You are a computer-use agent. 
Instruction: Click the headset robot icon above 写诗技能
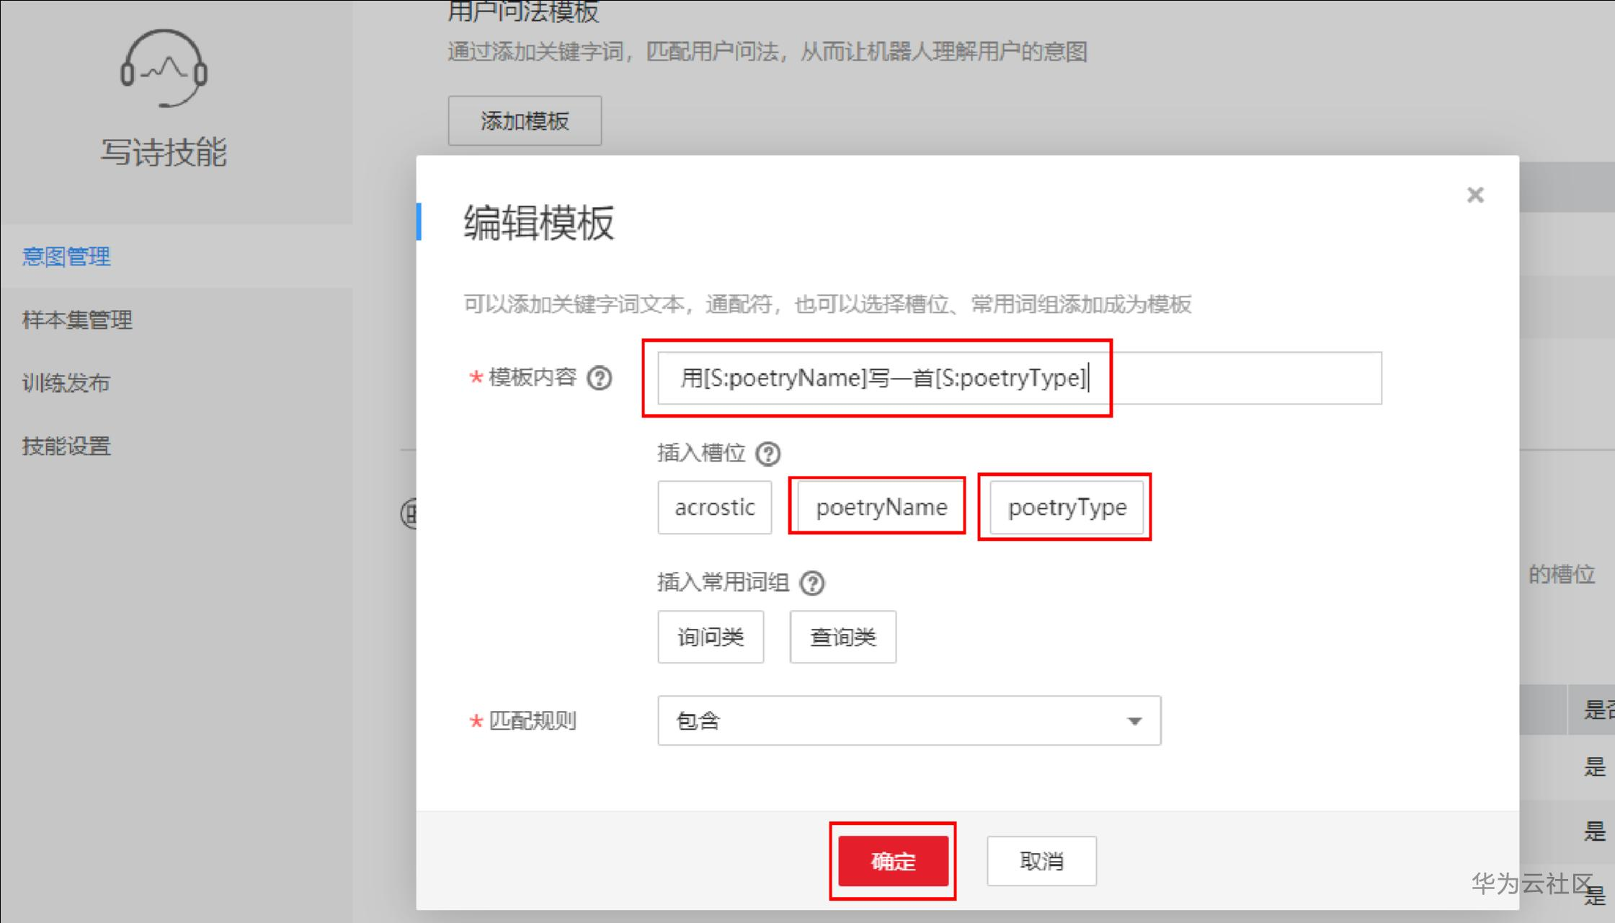click(164, 69)
